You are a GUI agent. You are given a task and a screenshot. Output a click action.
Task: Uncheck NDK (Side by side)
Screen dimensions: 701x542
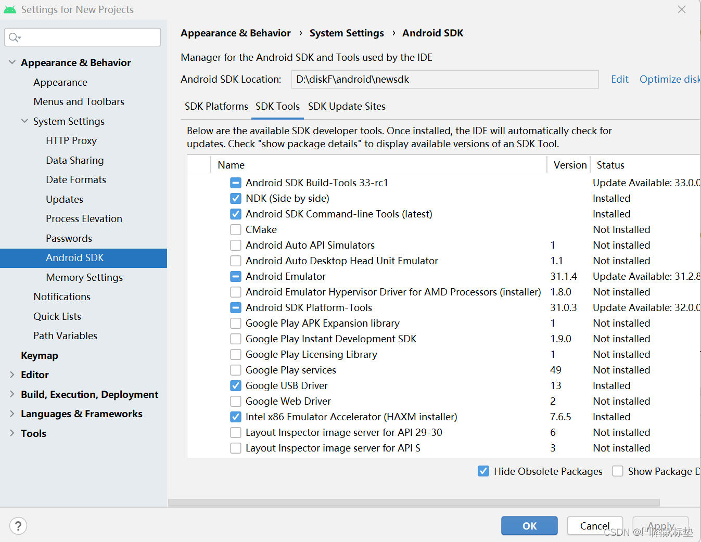236,198
